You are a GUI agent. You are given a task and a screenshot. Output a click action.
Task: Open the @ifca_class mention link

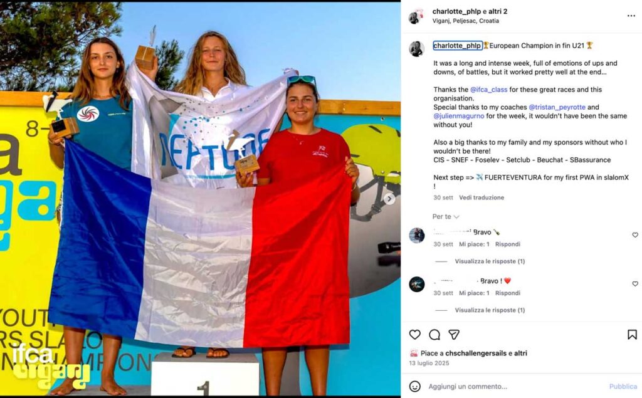pyautogui.click(x=488, y=90)
